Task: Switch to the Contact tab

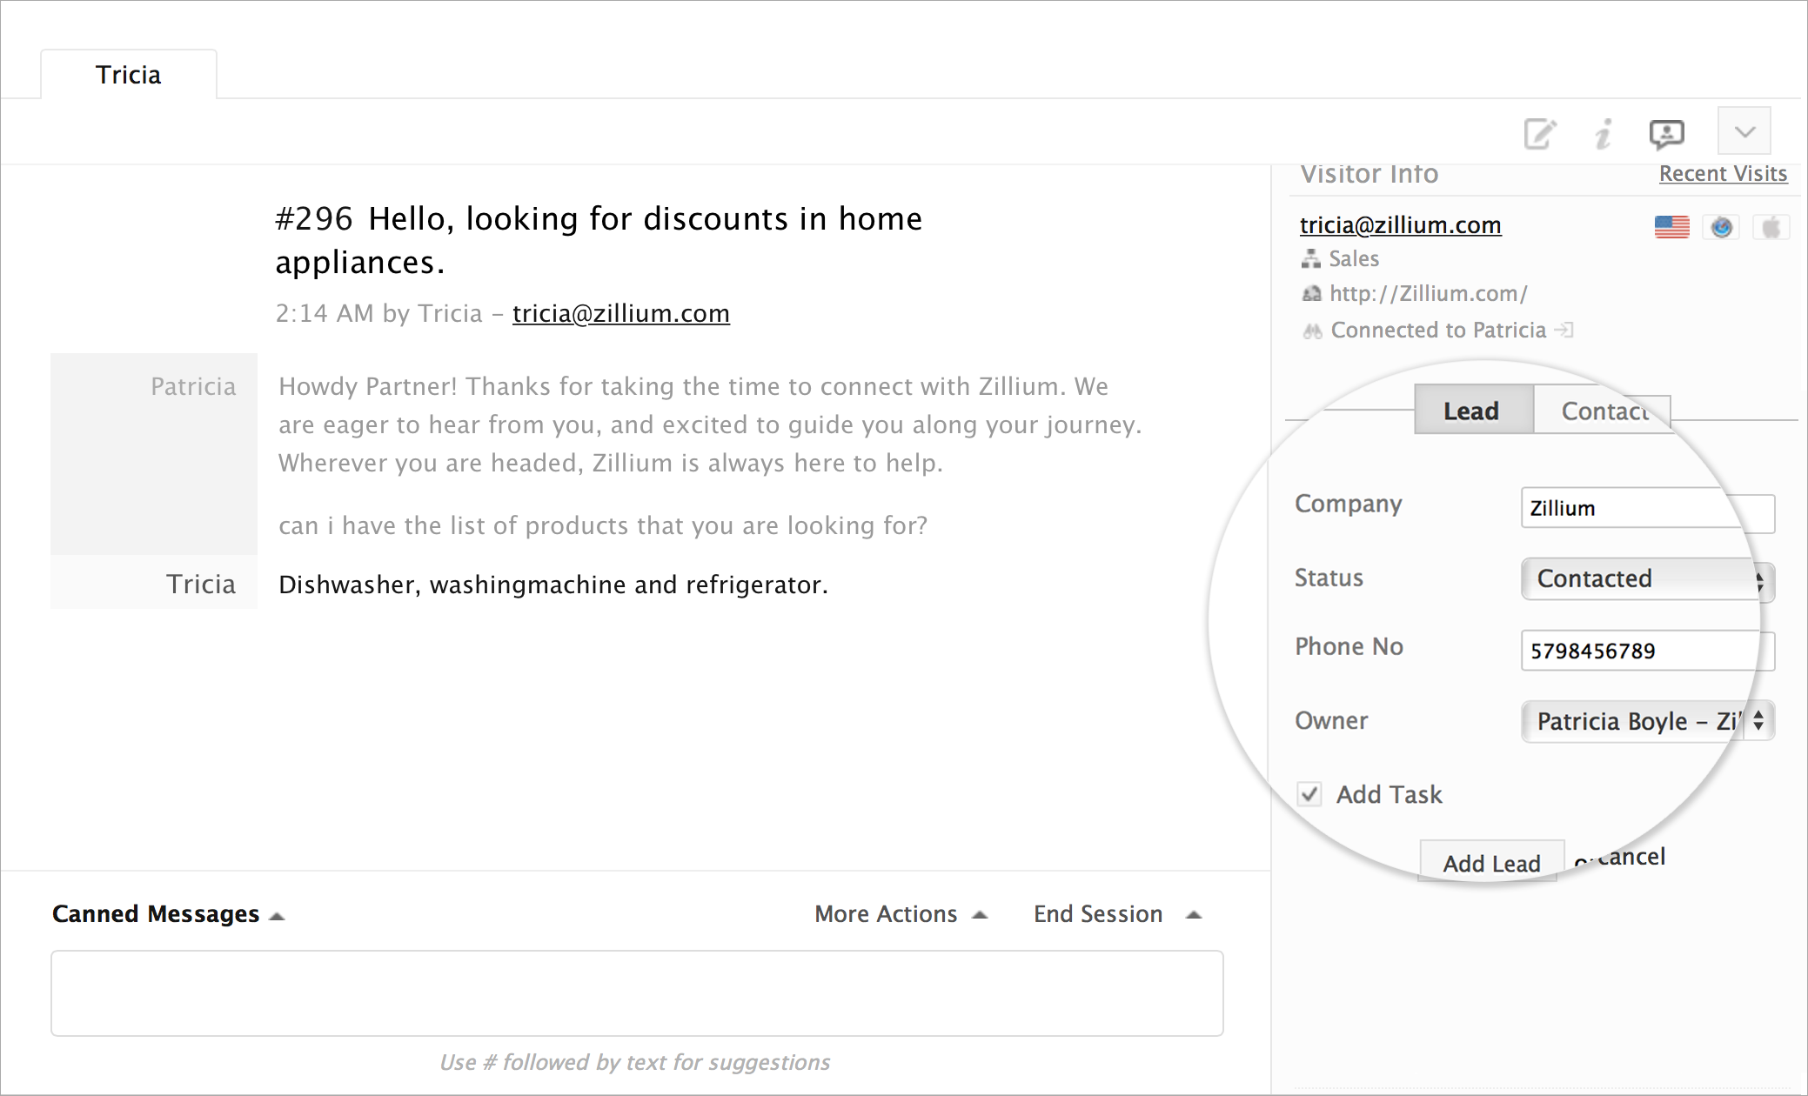Action: (1604, 411)
